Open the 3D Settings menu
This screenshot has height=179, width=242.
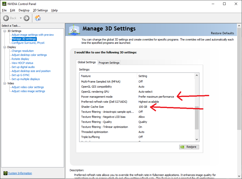40,10
